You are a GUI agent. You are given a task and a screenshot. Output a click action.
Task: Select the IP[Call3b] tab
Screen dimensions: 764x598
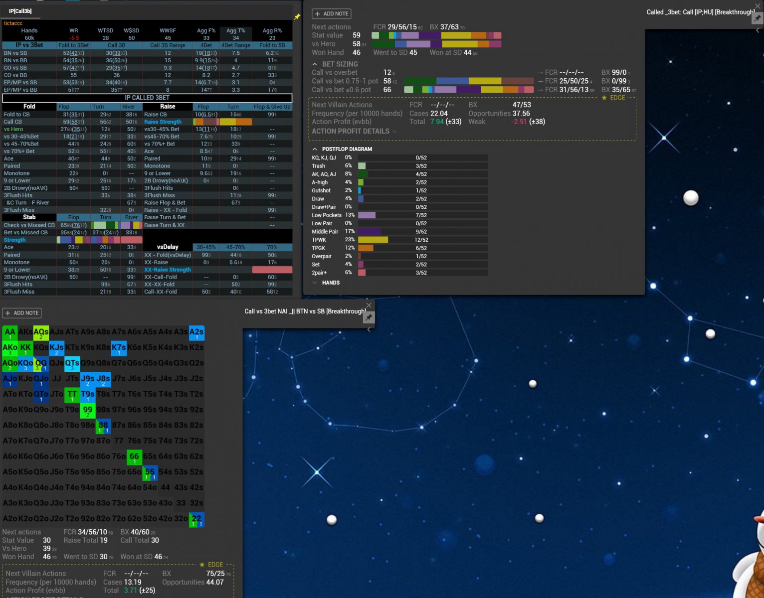pyautogui.click(x=20, y=11)
